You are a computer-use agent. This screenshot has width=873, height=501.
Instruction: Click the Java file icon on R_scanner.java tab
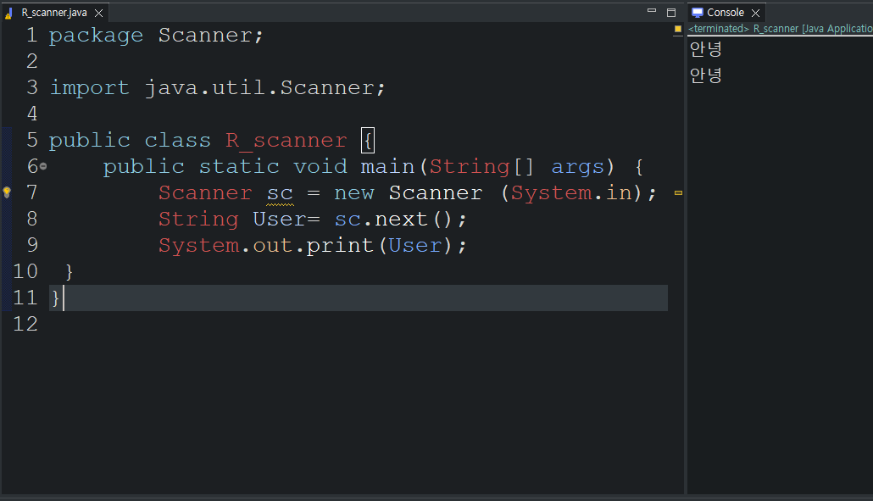(x=9, y=13)
